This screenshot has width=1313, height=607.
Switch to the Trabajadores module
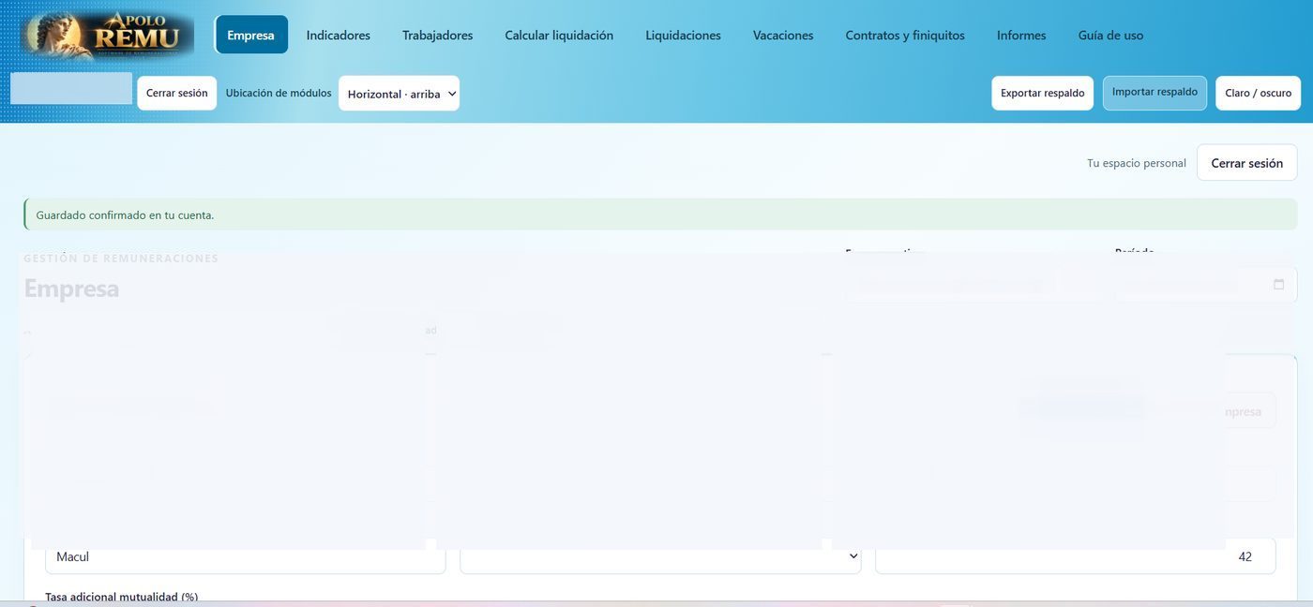pyautogui.click(x=437, y=35)
